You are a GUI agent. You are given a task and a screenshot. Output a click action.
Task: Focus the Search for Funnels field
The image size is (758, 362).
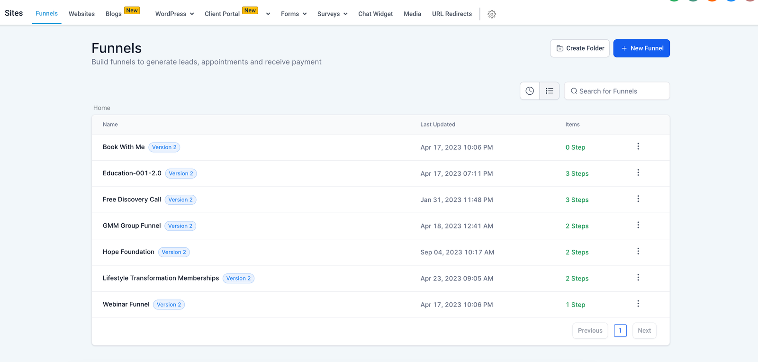click(x=621, y=91)
